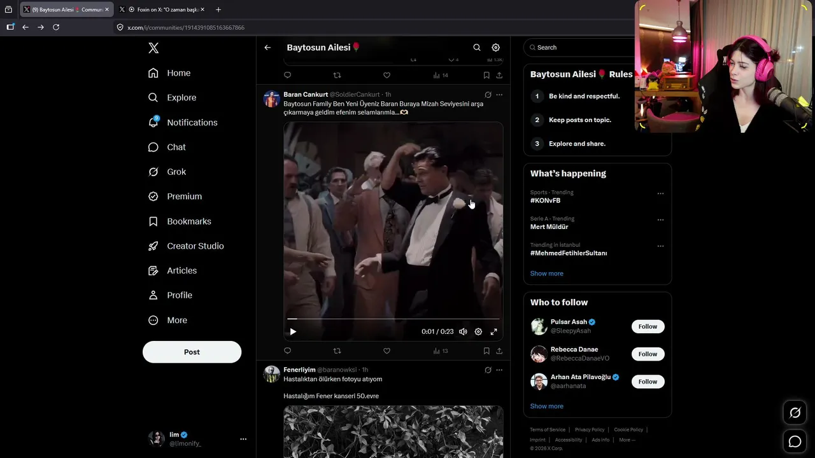815x458 pixels.
Task: Open options for #MehmedFetihlerSultanı trend
Action: pyautogui.click(x=660, y=246)
